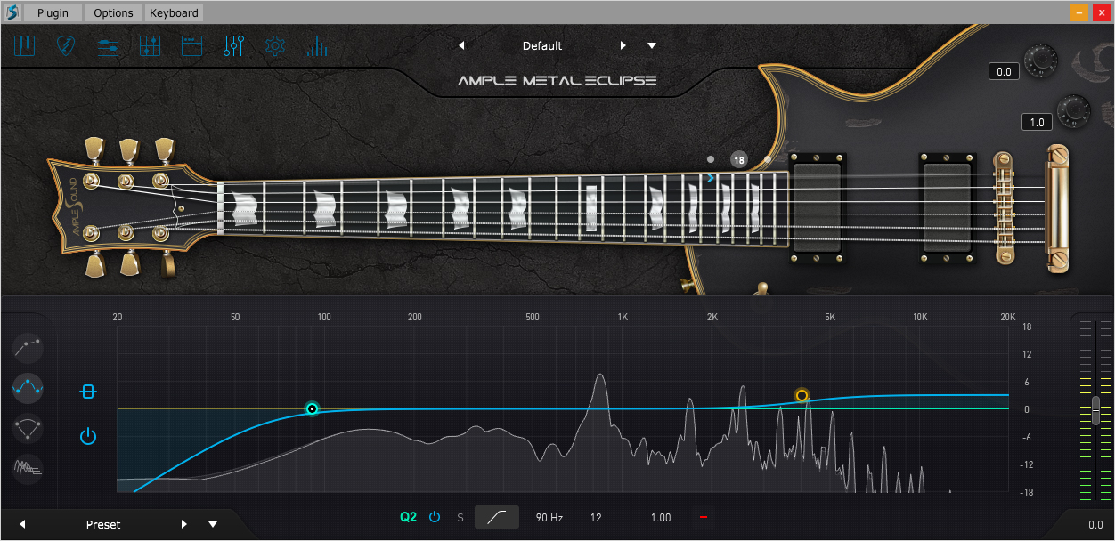
Task: Click the neck pickup on the guitar
Action: tap(818, 207)
